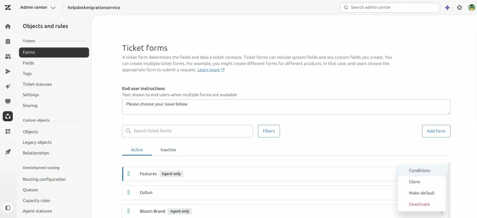Open the user profile avatar
The height and width of the screenshot is (218, 477).
tap(471, 8)
